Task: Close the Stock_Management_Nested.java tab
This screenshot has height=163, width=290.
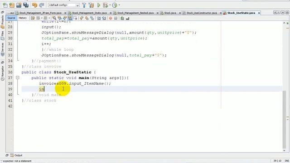Action: click(x=157, y=13)
